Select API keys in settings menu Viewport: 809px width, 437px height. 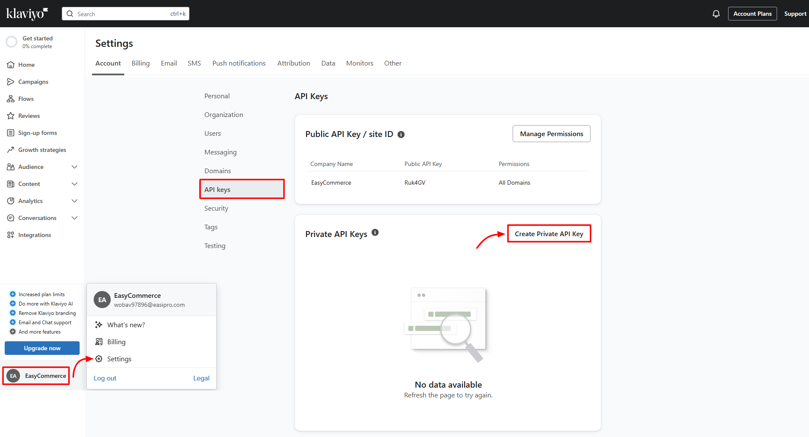(242, 189)
